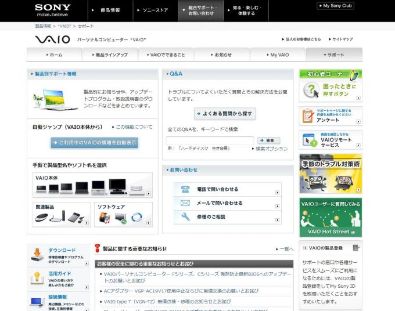Open the 知る・楽しむ・体験する menu
Image resolution: width=395 pixels, height=311 pixels.
(246, 10)
